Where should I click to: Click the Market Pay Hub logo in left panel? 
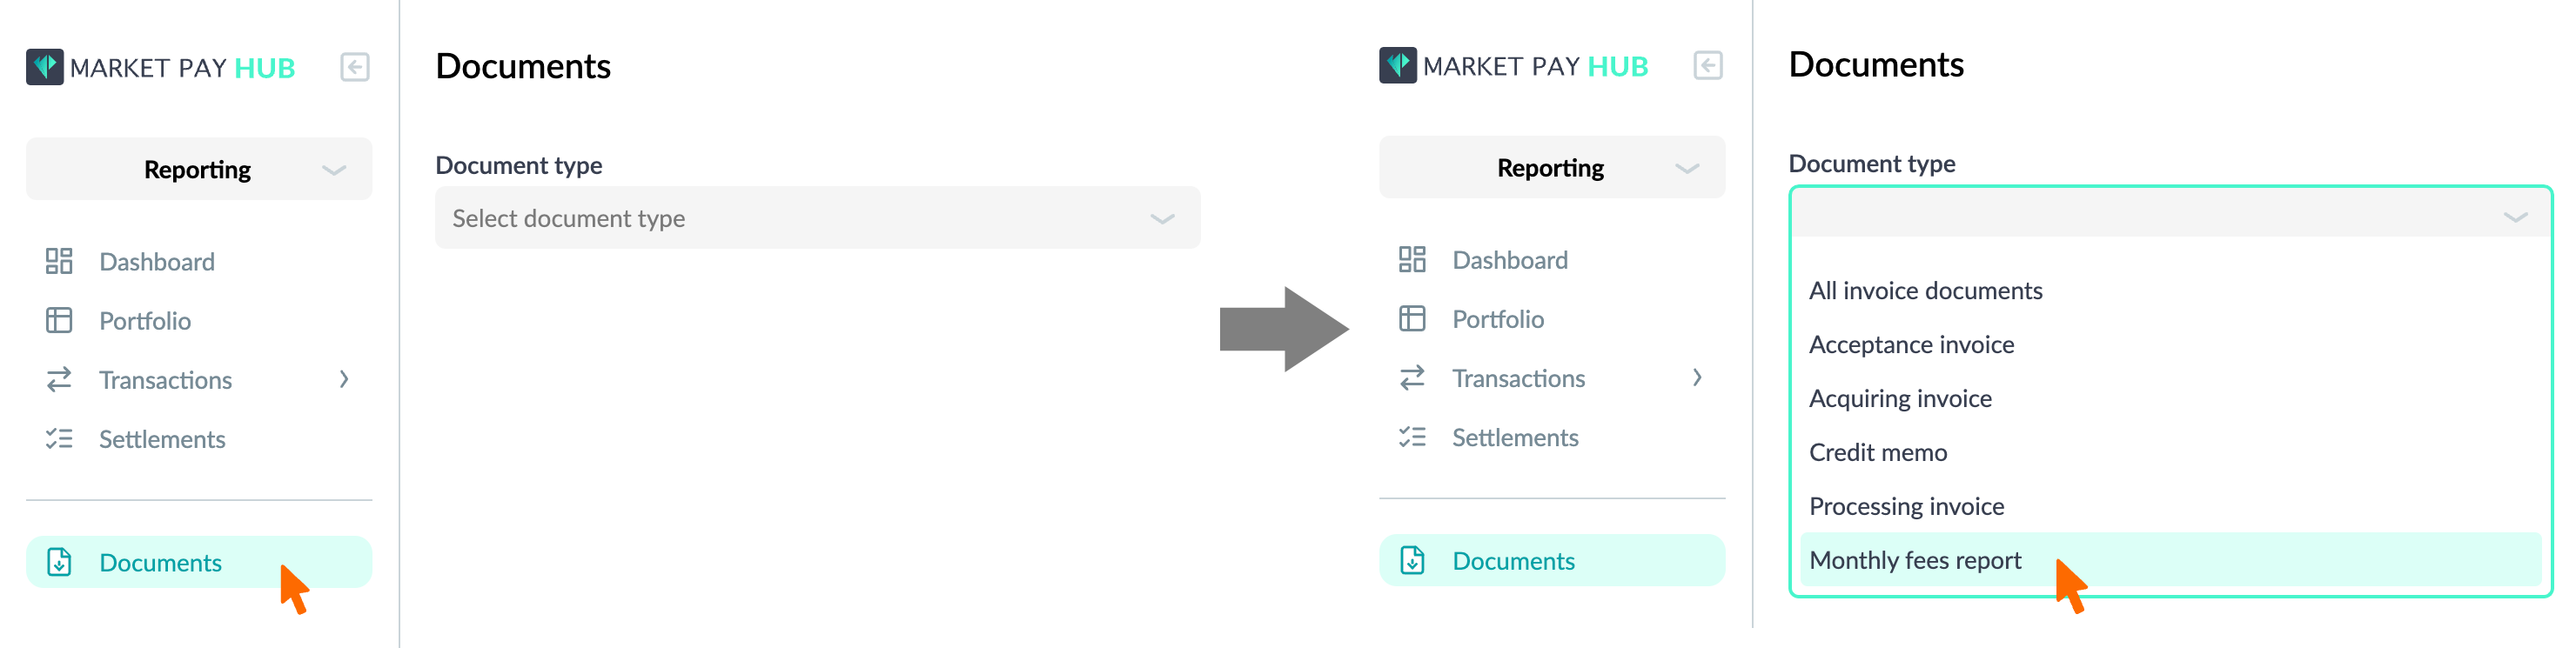160,67
